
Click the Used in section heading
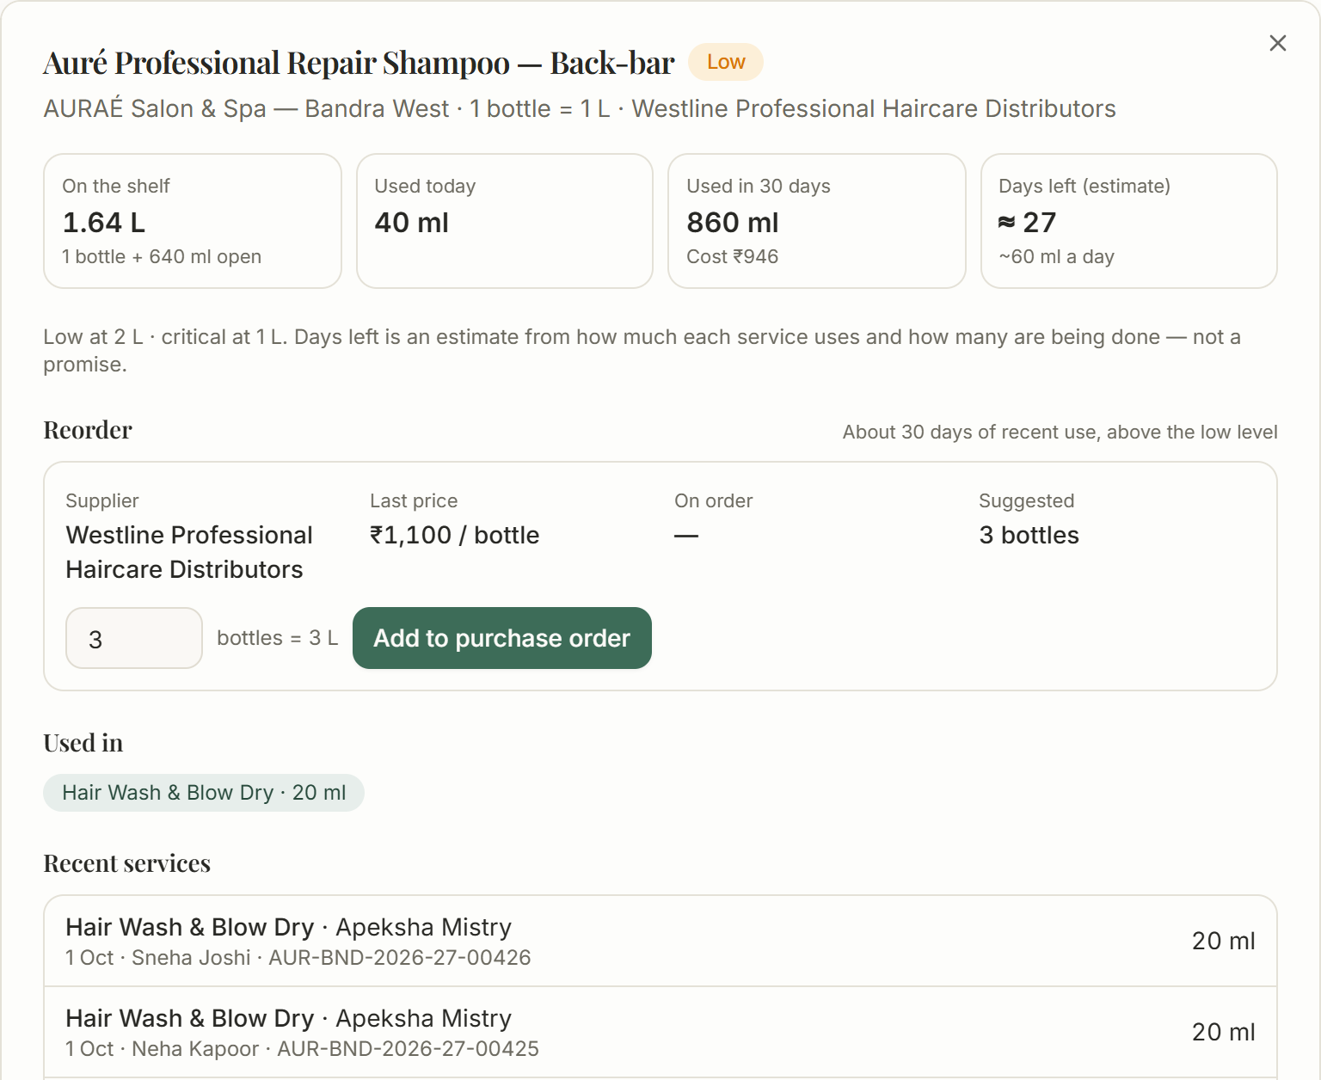[83, 743]
